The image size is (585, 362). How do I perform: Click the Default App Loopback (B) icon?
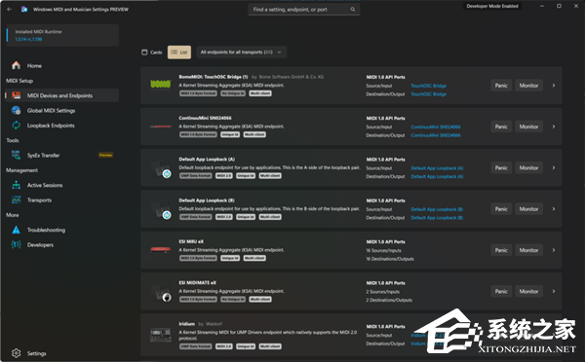pyautogui.click(x=162, y=210)
